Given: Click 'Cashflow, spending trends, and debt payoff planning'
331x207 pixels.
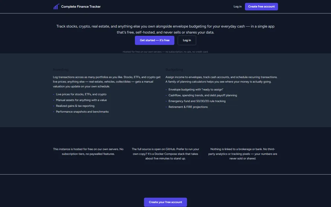Looking at the screenshot, I should pos(203,95).
